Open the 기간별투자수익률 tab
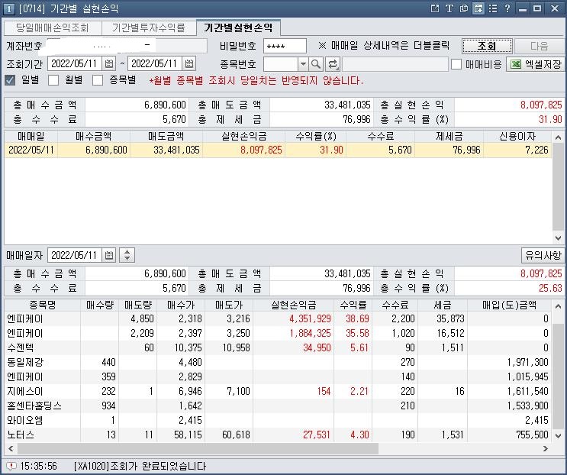Viewport: 567px width, 475px height. click(x=148, y=27)
